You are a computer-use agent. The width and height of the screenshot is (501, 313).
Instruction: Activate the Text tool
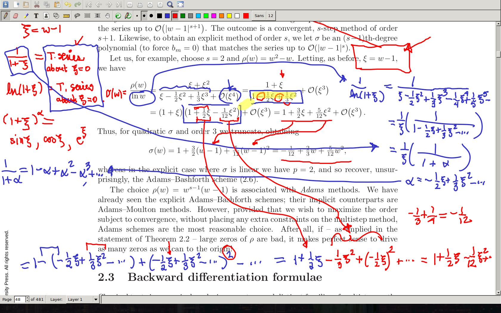pos(36,16)
